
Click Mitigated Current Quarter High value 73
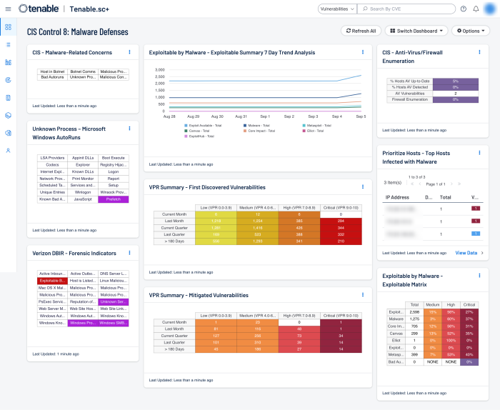coord(299,336)
